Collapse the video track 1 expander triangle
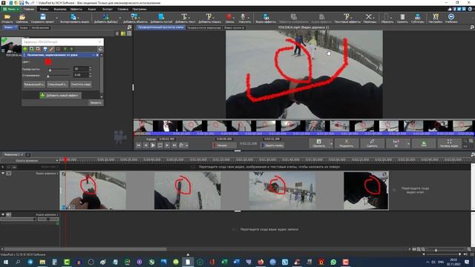This screenshot has width=475, height=267. pyautogui.click(x=3, y=173)
